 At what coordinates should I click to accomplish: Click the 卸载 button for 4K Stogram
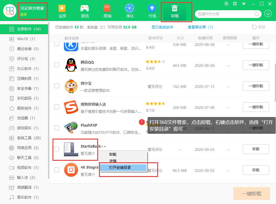click(x=256, y=170)
